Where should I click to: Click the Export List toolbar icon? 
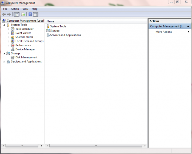[23, 15]
